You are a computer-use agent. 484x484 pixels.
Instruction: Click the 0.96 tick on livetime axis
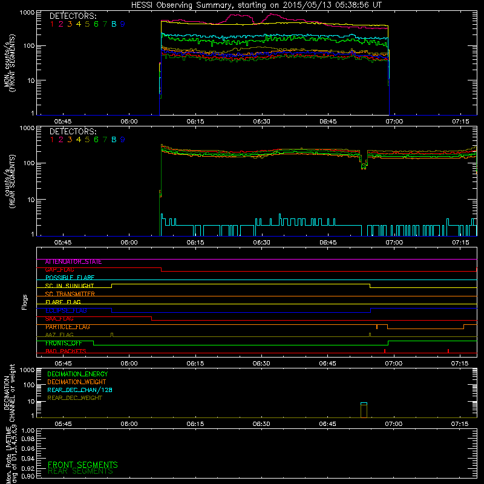pos(28,448)
